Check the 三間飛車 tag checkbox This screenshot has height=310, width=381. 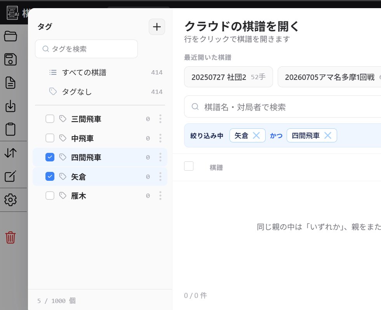50,119
